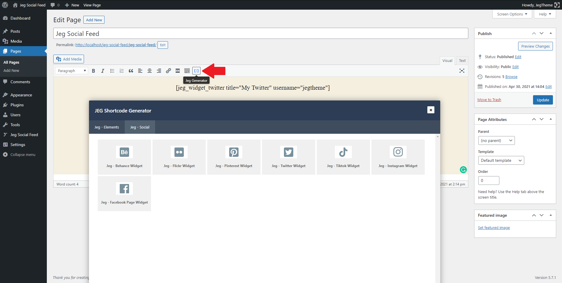Click the insert link toolbar icon

point(168,71)
